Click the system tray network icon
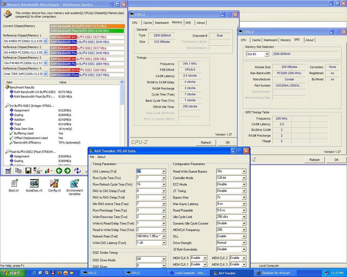Image resolution: width=347 pixels, height=277 pixels. (326, 273)
